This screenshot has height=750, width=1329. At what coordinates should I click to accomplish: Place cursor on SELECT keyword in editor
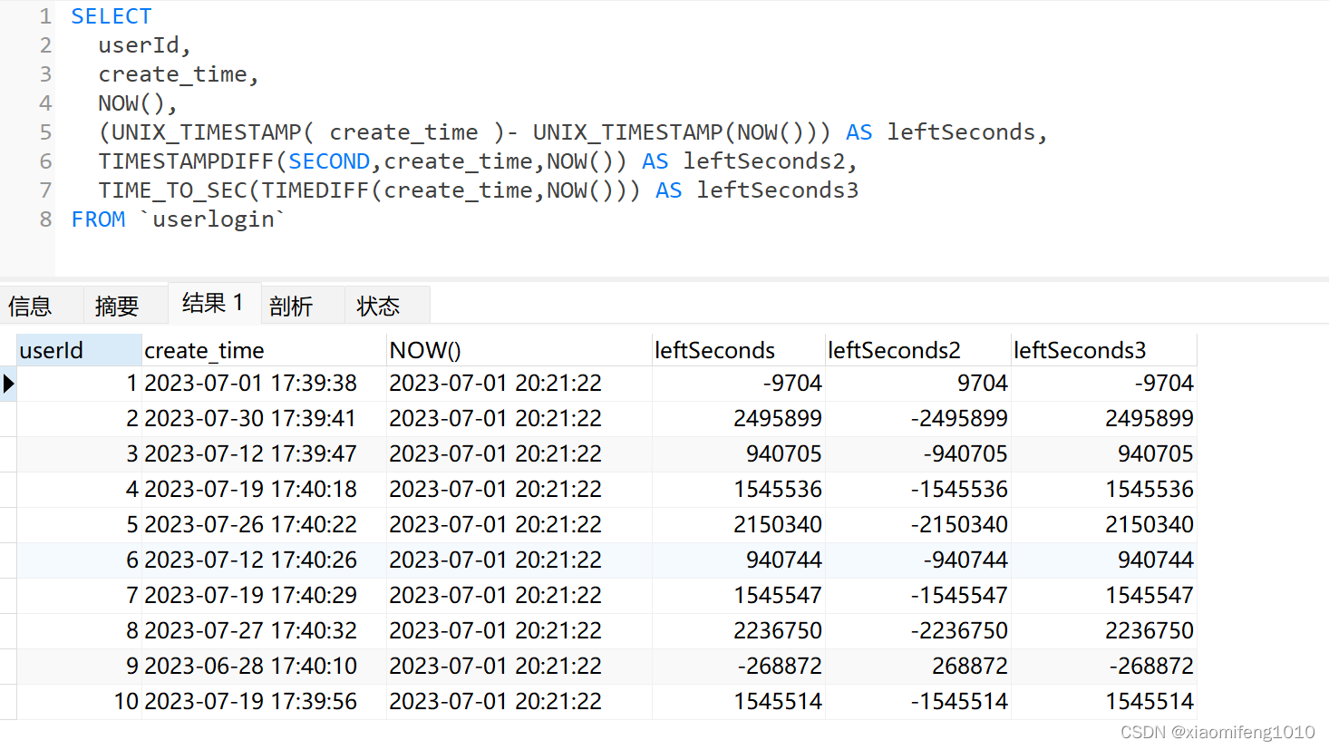(x=112, y=16)
